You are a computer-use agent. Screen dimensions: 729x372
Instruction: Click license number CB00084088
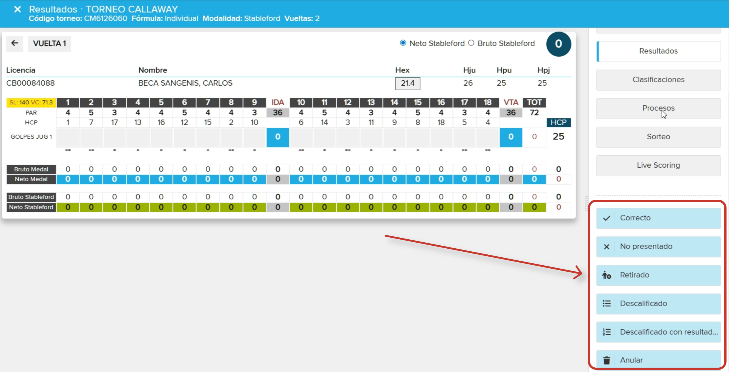(x=31, y=83)
